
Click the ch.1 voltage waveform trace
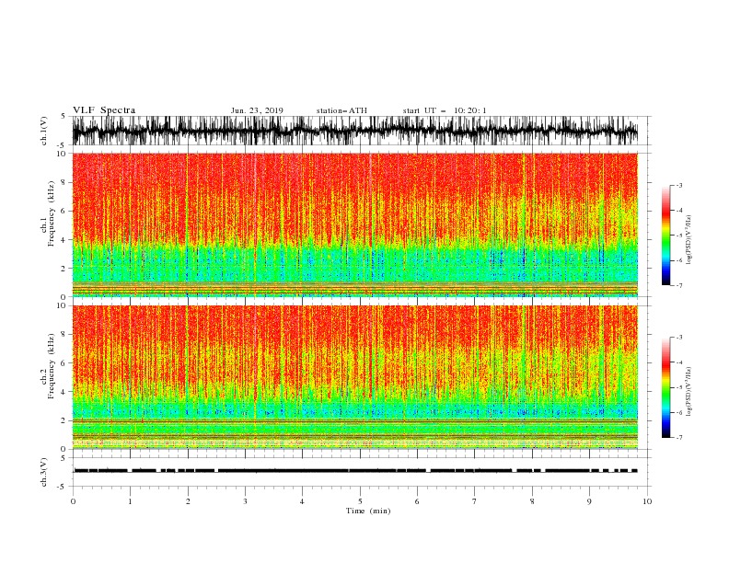coord(355,131)
